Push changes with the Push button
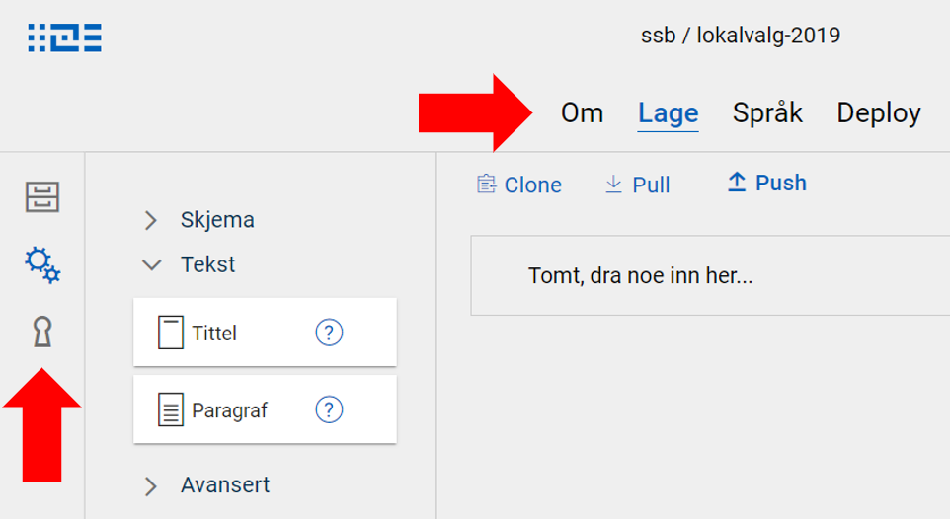The width and height of the screenshot is (950, 519). [767, 183]
